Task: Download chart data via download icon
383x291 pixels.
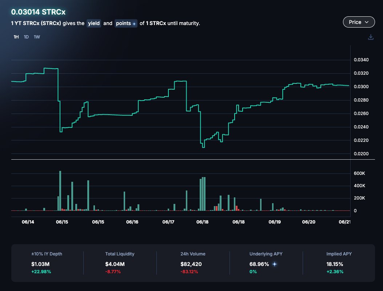Action: (x=371, y=37)
